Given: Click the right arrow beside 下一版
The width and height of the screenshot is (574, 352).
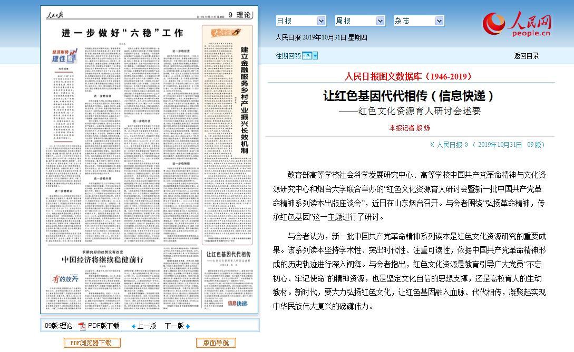Looking at the screenshot, I should pos(188,326).
